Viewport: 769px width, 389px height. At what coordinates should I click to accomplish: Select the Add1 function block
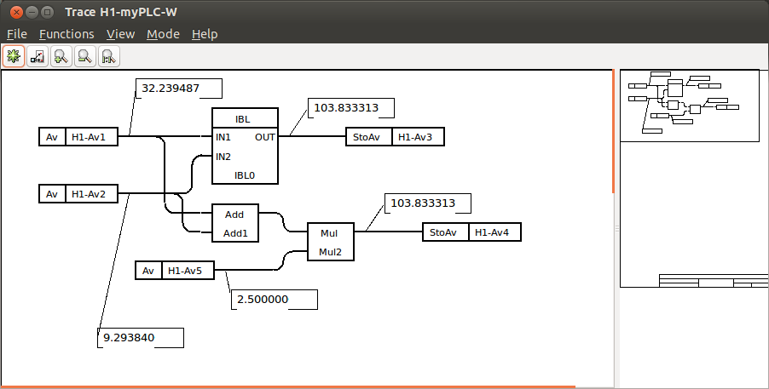click(235, 223)
